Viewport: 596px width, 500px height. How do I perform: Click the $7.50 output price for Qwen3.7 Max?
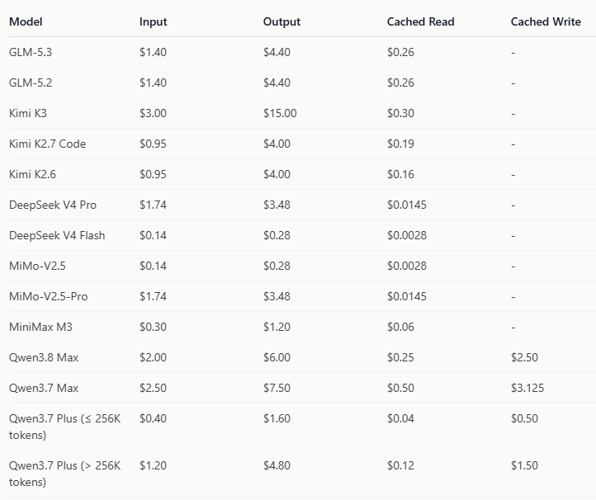coord(277,388)
